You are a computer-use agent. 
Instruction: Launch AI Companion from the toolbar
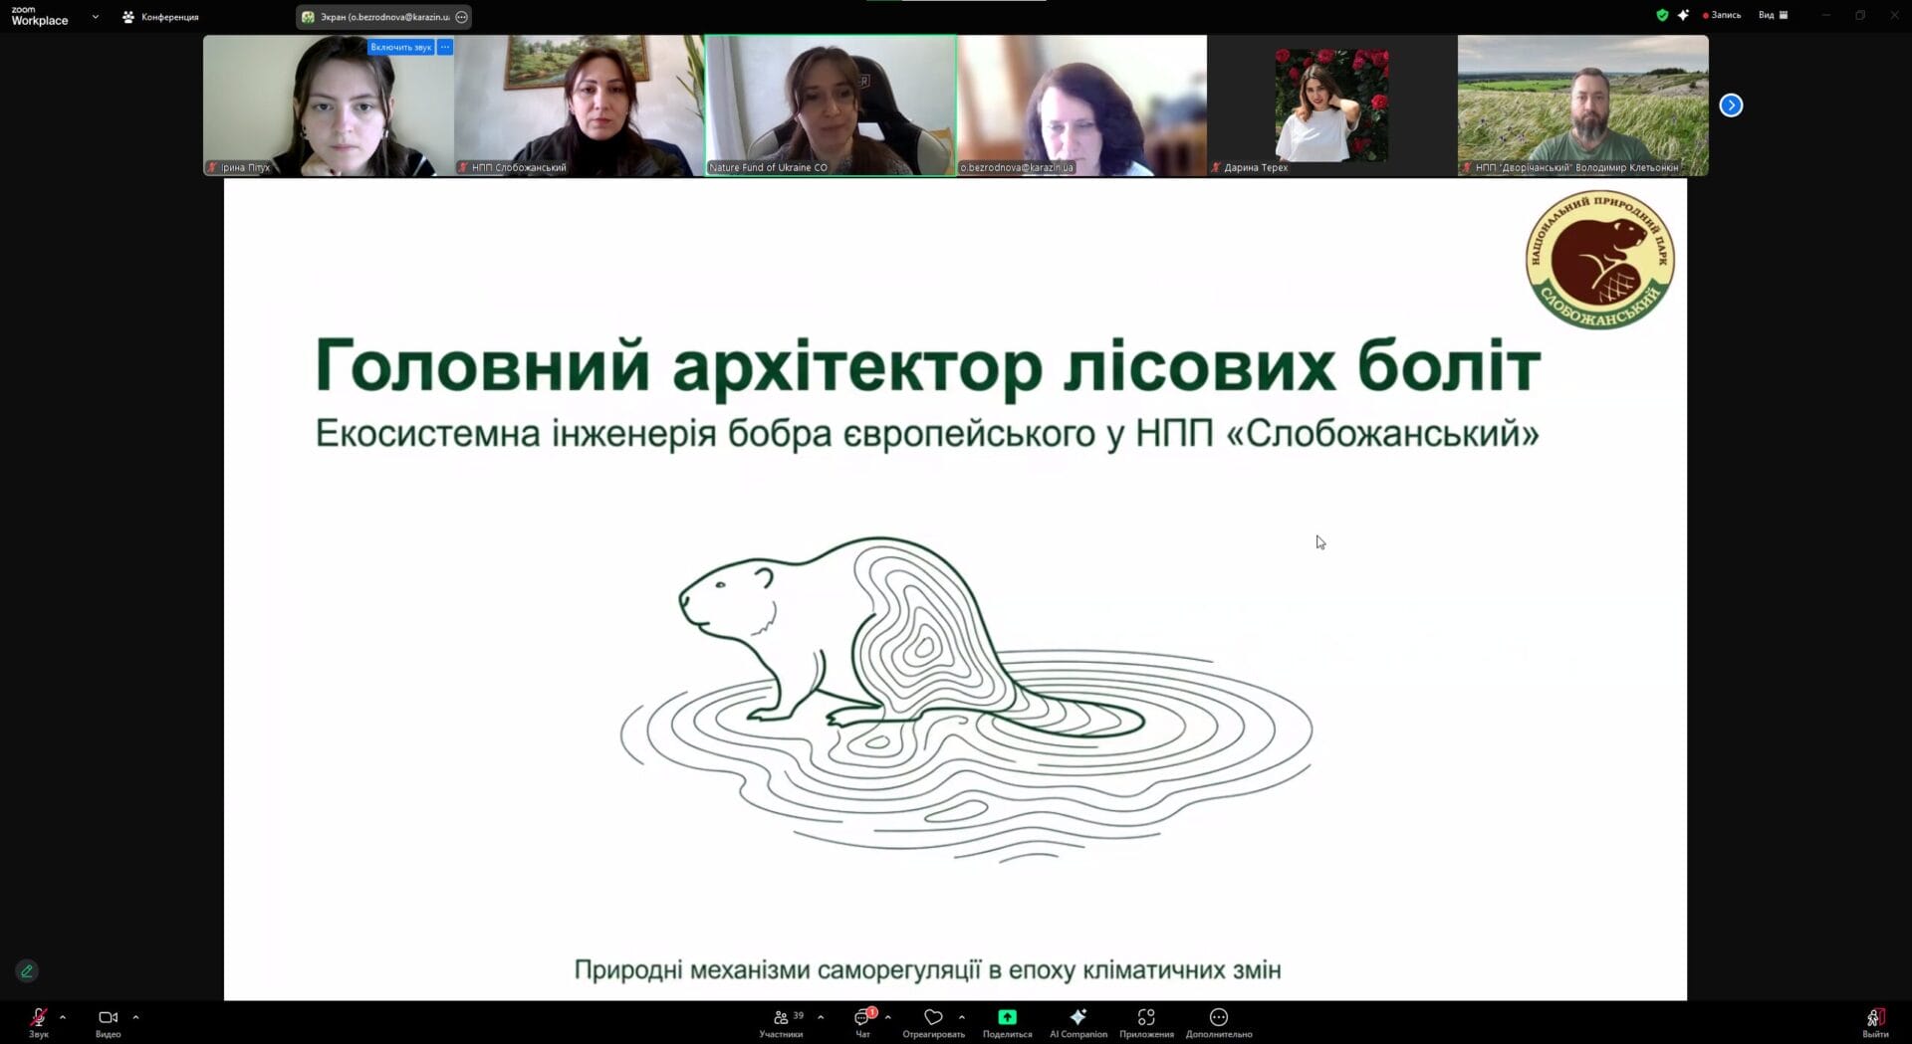[x=1077, y=1021]
